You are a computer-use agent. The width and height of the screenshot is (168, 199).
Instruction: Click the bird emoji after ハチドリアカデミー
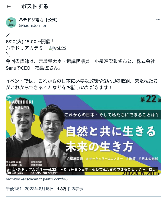point(51,48)
